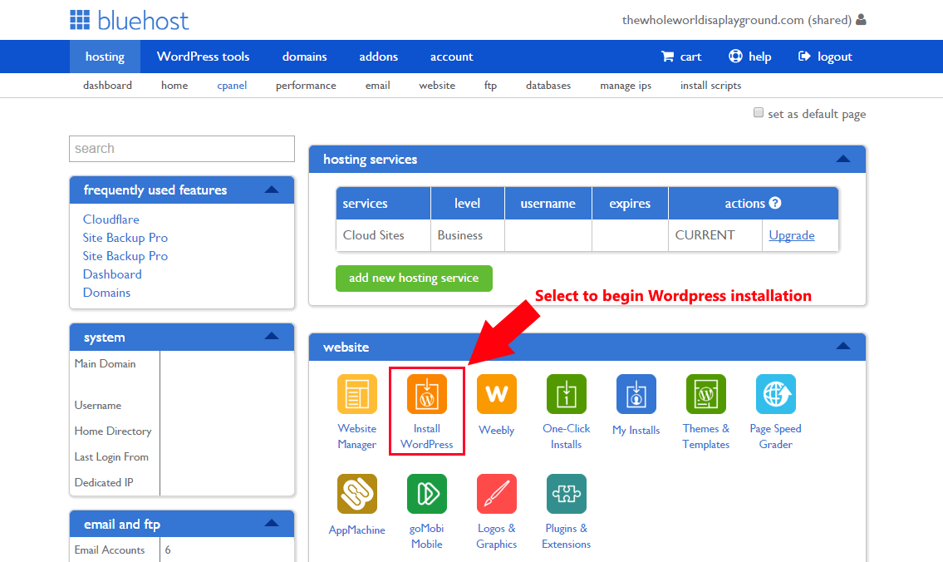The image size is (943, 562).
Task: Click the services column header
Action: pyautogui.click(x=383, y=204)
